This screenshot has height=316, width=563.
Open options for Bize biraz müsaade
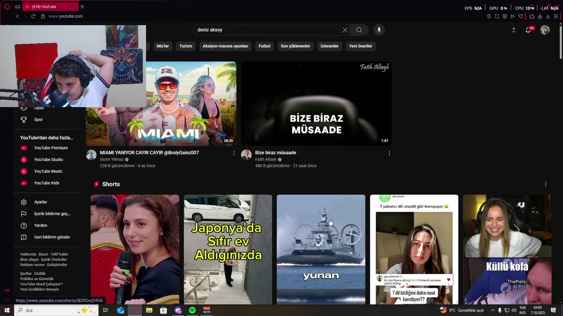(x=389, y=153)
